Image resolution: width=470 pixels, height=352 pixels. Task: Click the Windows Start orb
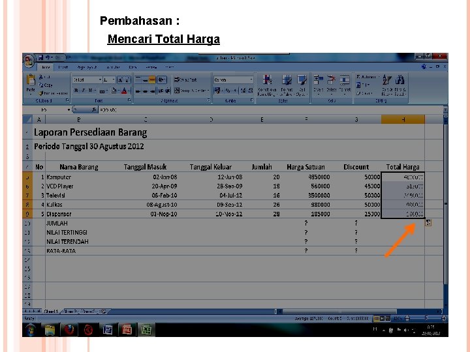[x=30, y=330]
